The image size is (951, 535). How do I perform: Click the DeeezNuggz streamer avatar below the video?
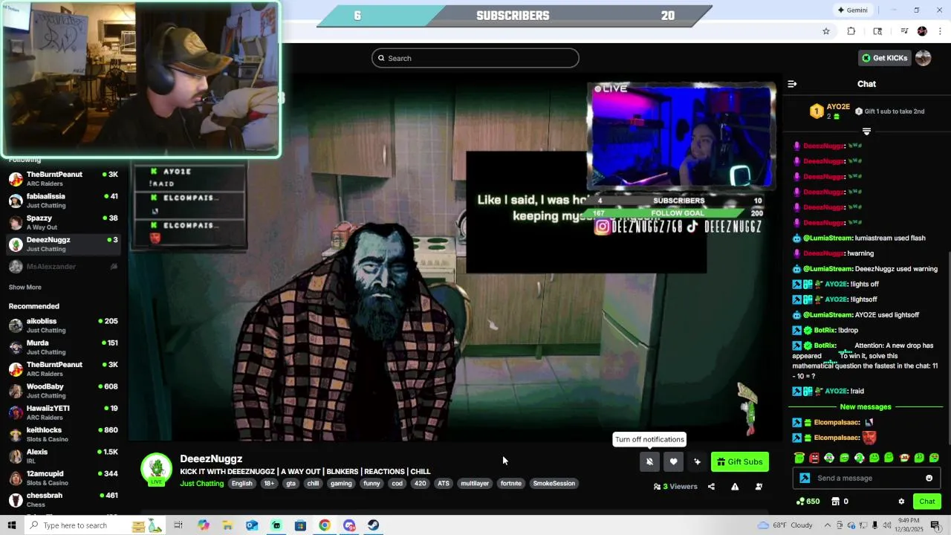click(156, 469)
